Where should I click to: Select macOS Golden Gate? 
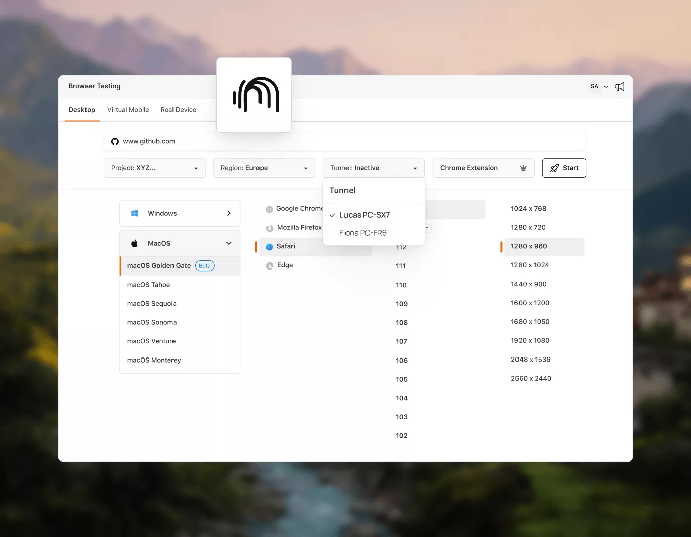[180, 265]
